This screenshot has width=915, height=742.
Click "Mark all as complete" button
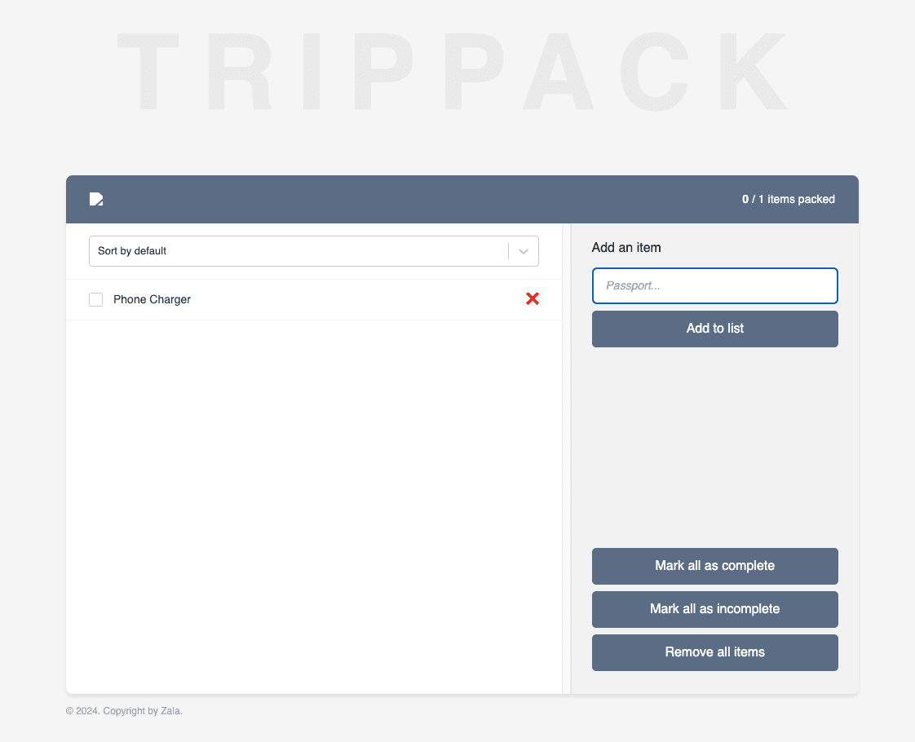click(714, 566)
